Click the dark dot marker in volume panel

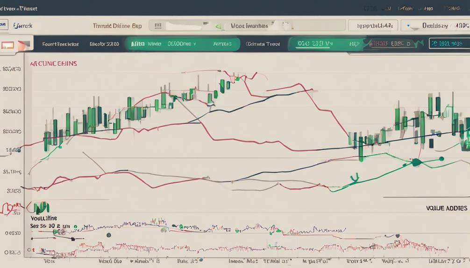pyautogui.click(x=108, y=235)
